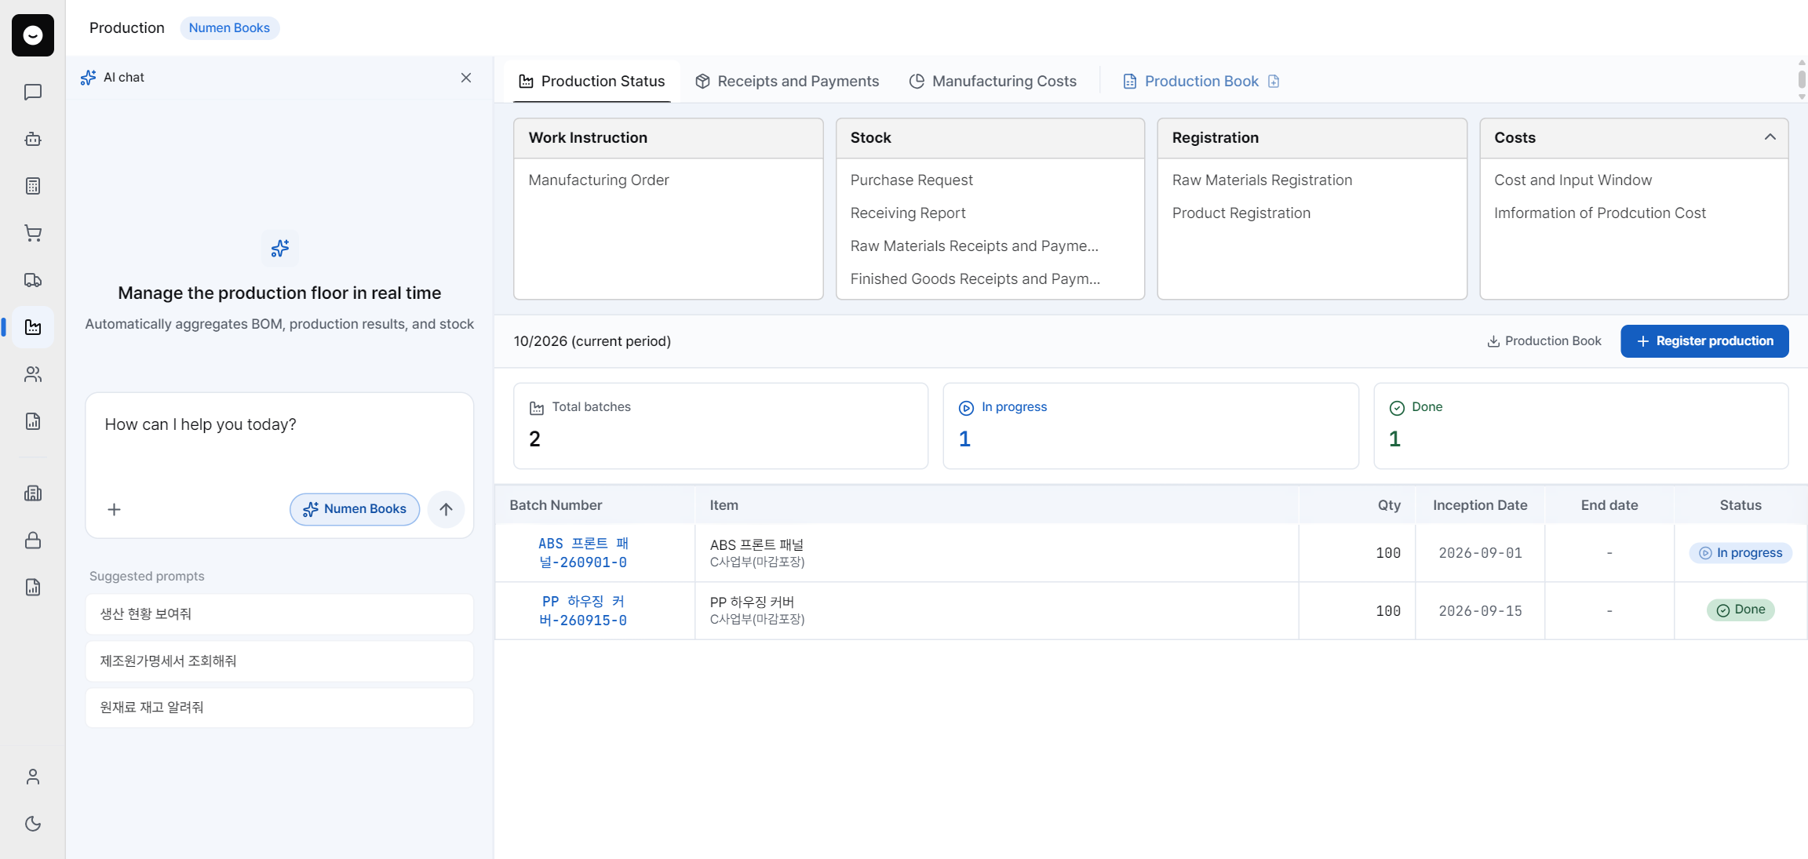Click the black logo at top left

tap(33, 35)
